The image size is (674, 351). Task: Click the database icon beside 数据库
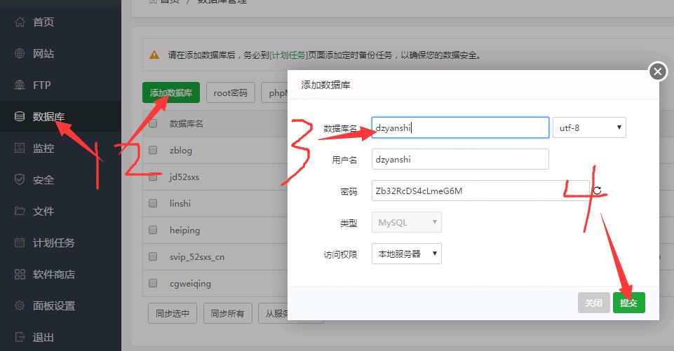point(20,116)
